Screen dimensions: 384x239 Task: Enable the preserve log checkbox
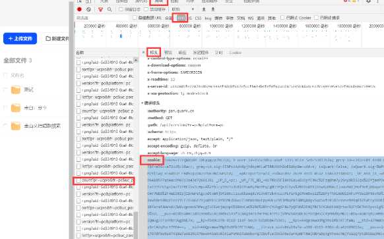pos(121,9)
